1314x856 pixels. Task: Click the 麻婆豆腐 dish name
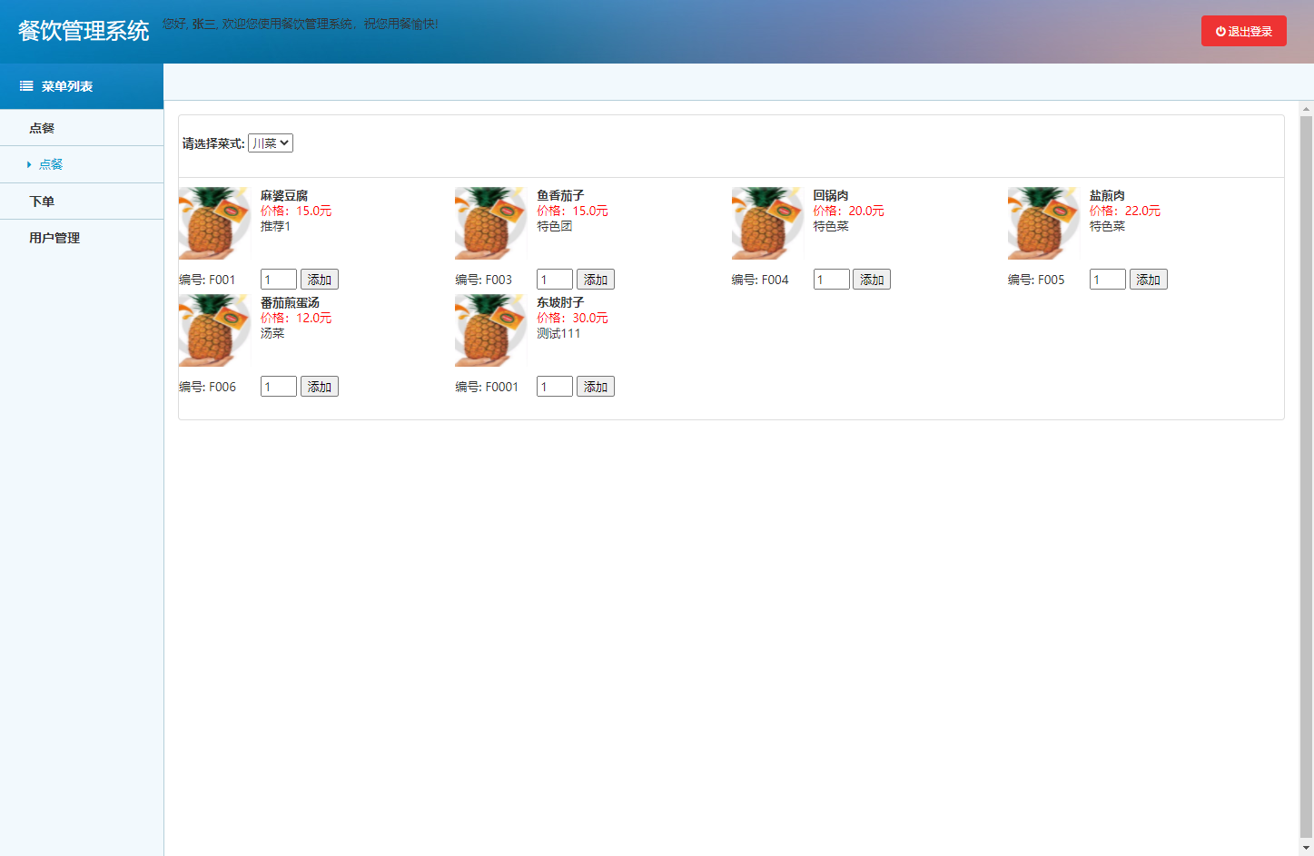coord(284,195)
